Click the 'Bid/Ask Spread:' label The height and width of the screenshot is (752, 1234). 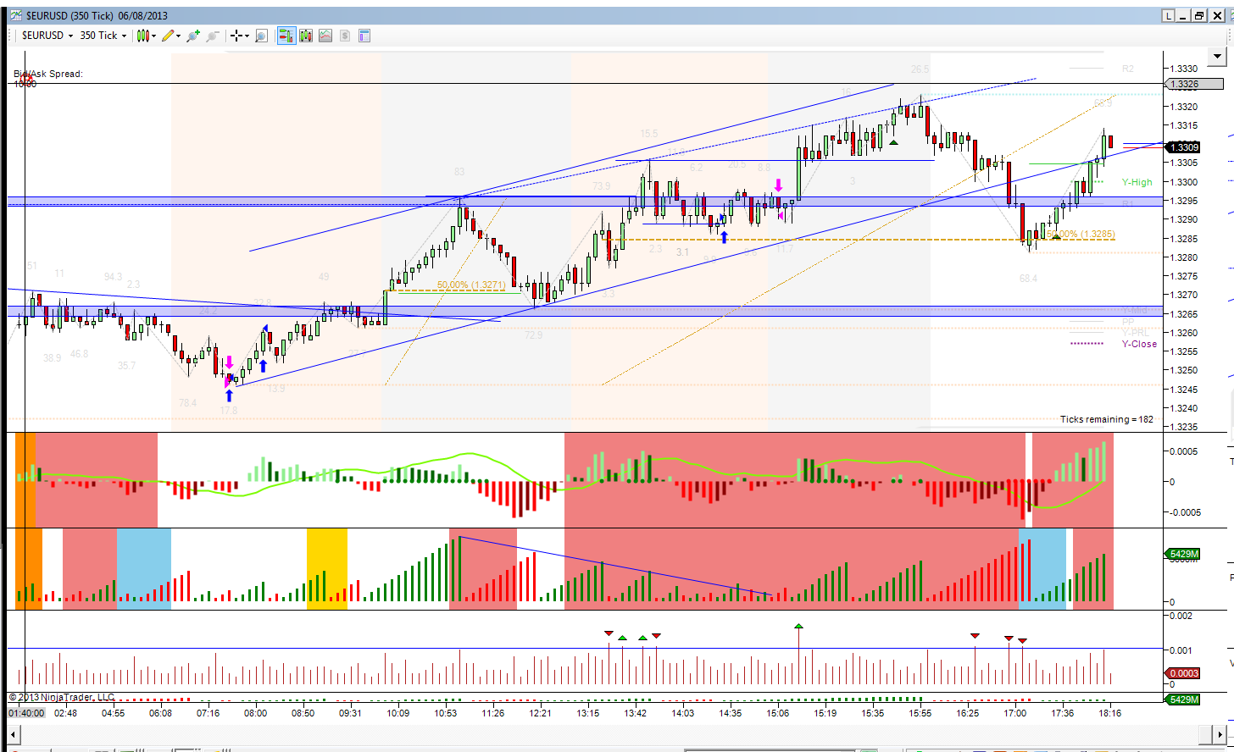[x=48, y=74]
